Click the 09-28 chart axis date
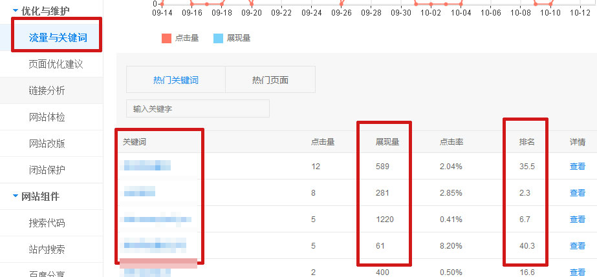Image resolution: width=597 pixels, height=277 pixels. pos(371,12)
